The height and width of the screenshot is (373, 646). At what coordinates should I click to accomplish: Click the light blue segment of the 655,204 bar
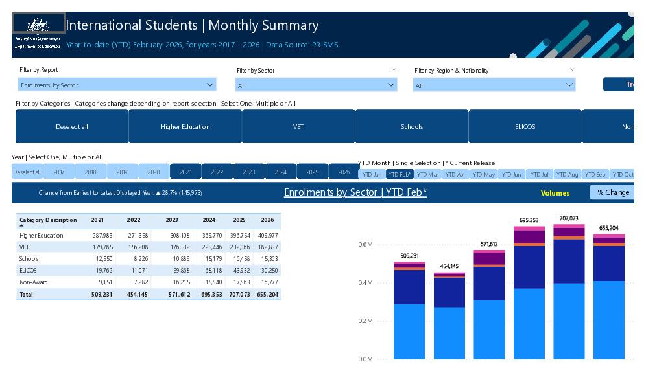pos(609,320)
